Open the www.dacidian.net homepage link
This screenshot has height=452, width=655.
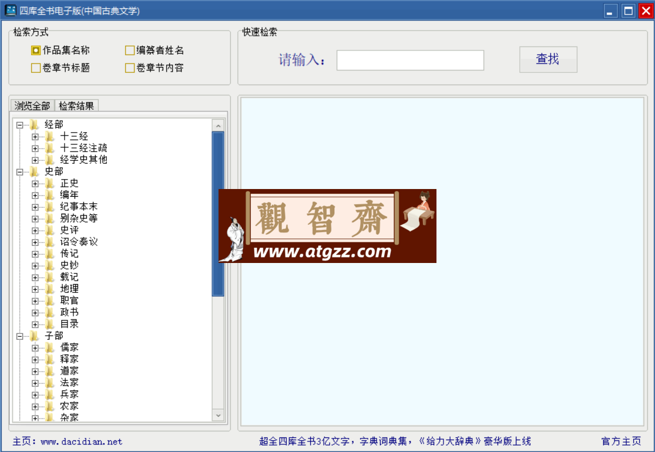82,441
